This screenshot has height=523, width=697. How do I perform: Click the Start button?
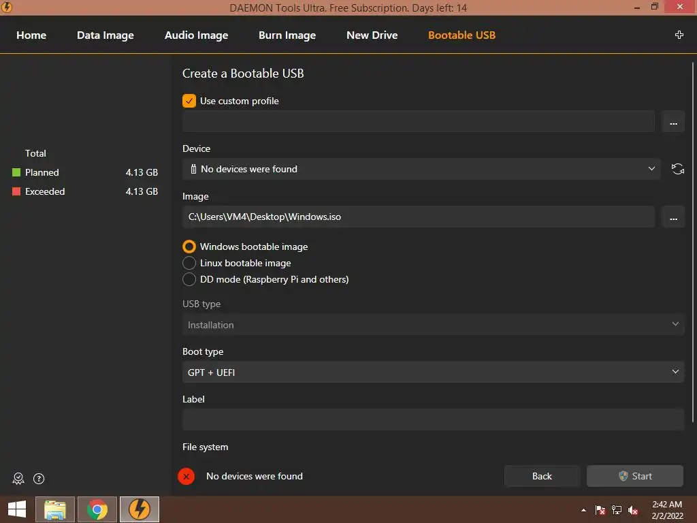635,476
